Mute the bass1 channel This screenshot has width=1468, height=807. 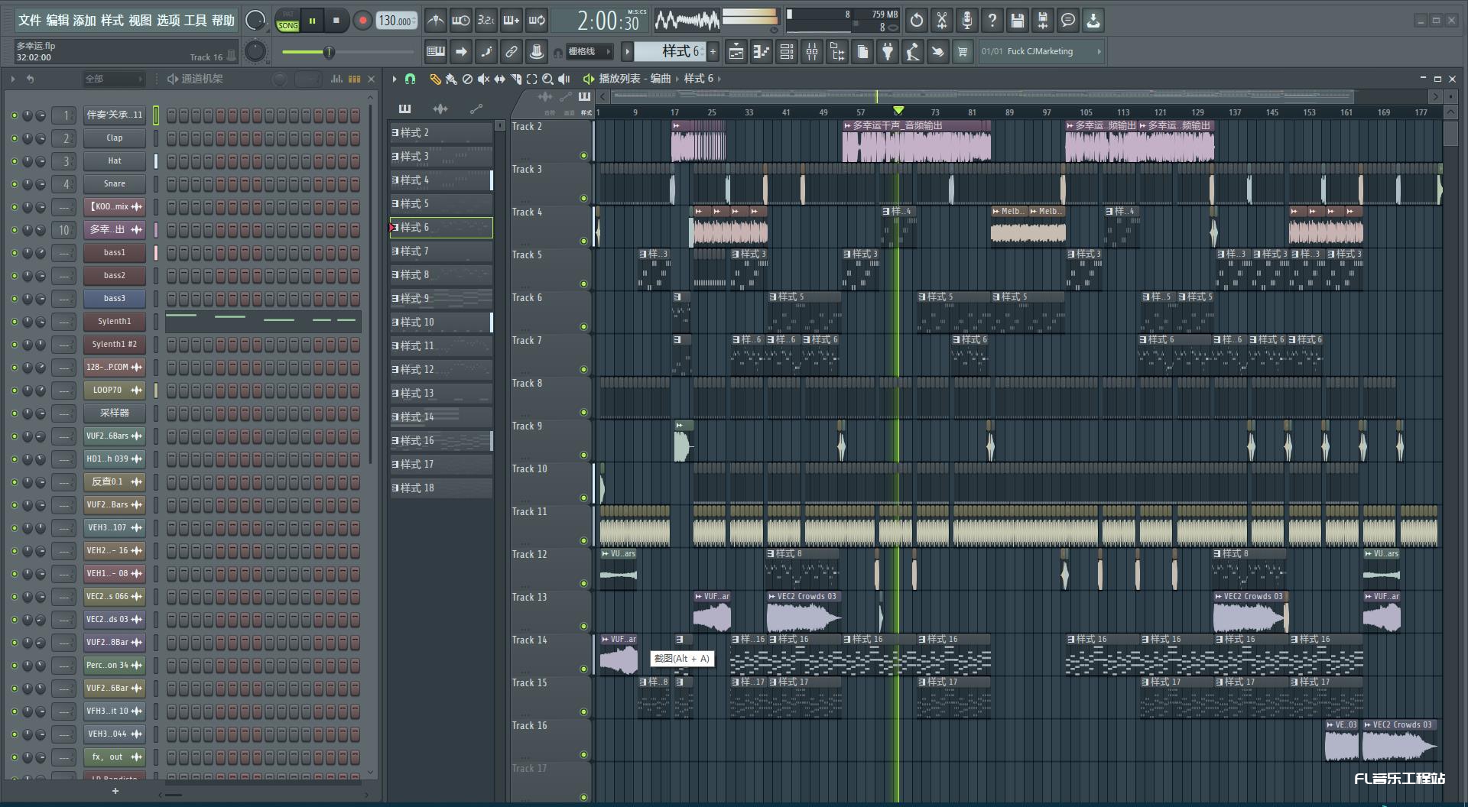click(x=15, y=253)
